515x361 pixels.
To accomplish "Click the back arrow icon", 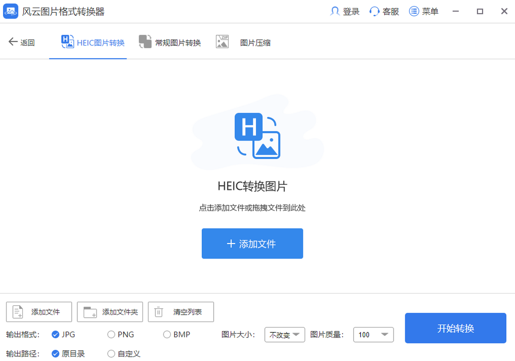I will click(x=13, y=42).
